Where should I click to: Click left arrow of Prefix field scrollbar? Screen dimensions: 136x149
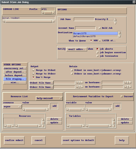[43, 13]
